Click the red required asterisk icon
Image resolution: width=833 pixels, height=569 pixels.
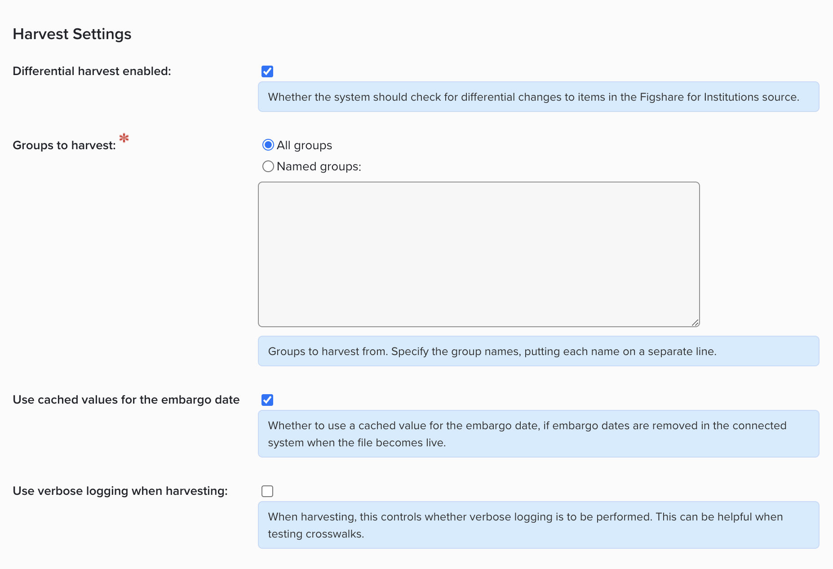pyautogui.click(x=124, y=138)
